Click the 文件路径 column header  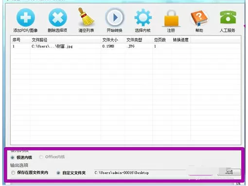39,40
